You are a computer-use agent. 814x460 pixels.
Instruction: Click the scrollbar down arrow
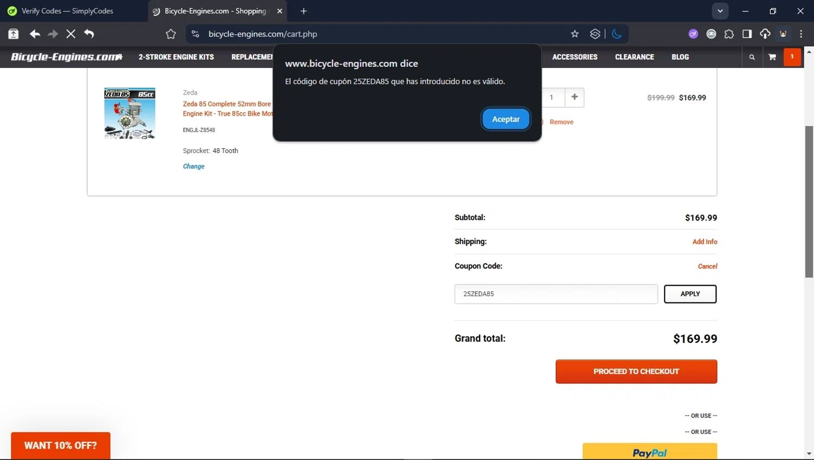[x=809, y=453]
